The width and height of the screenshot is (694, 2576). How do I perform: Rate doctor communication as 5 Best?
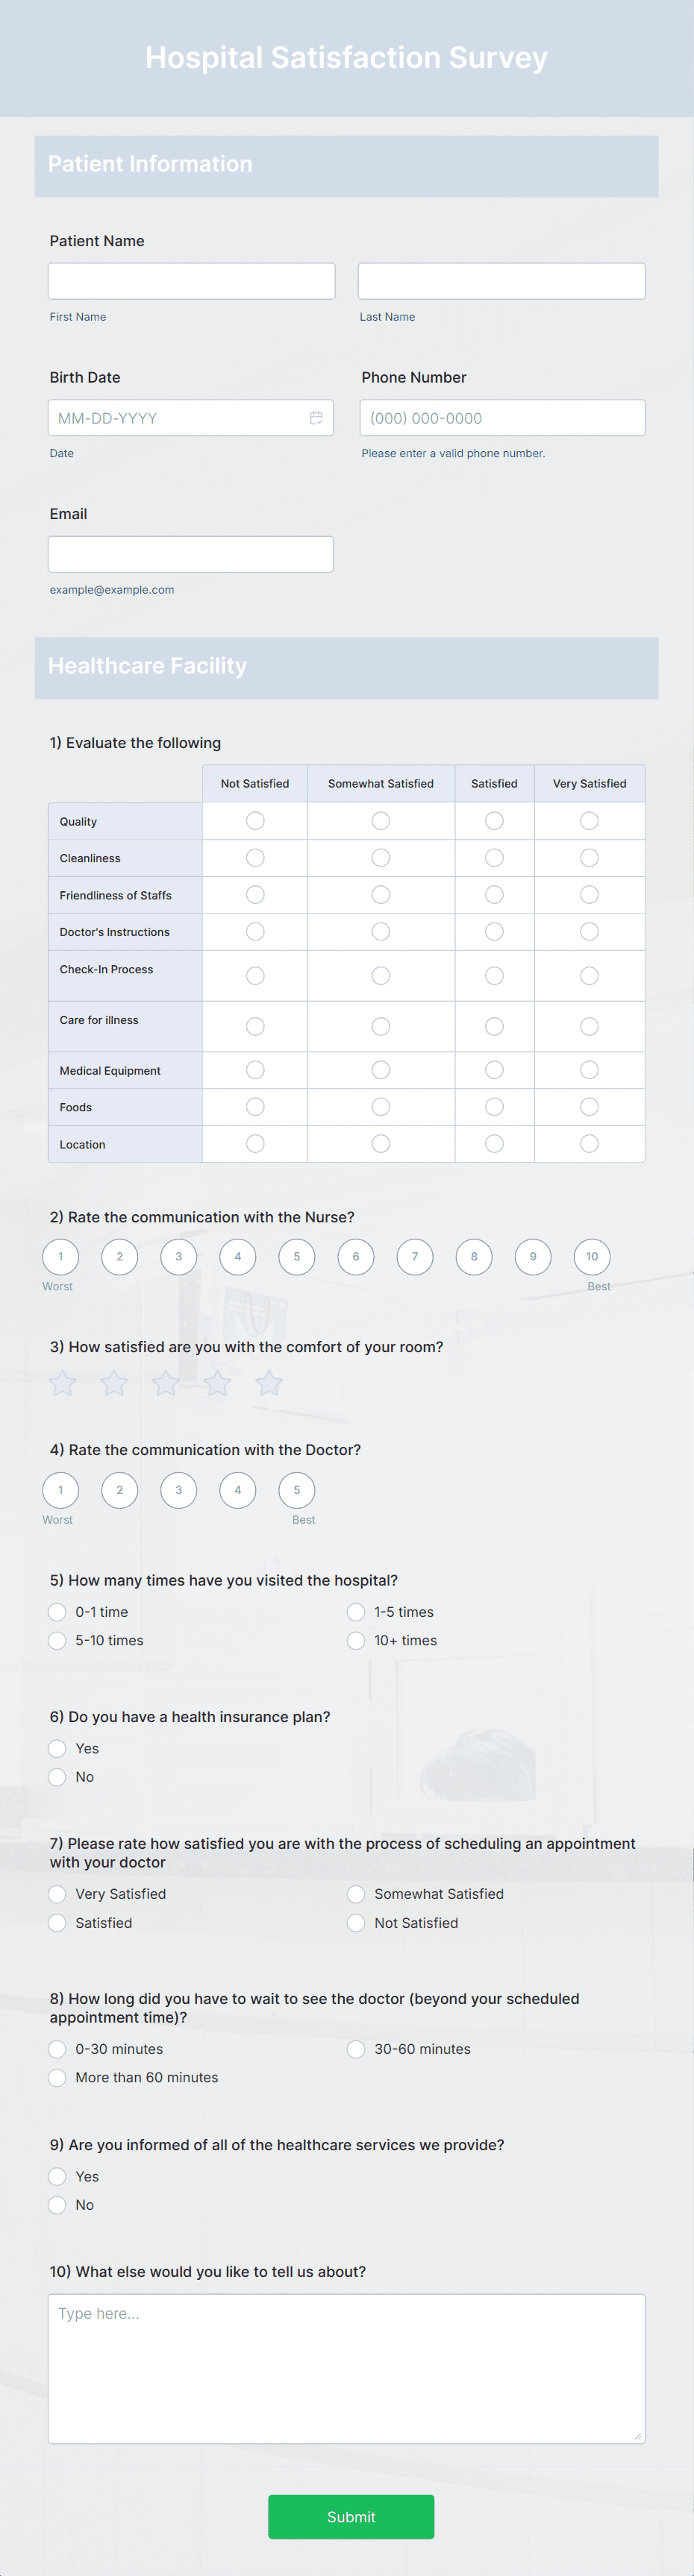[297, 1490]
